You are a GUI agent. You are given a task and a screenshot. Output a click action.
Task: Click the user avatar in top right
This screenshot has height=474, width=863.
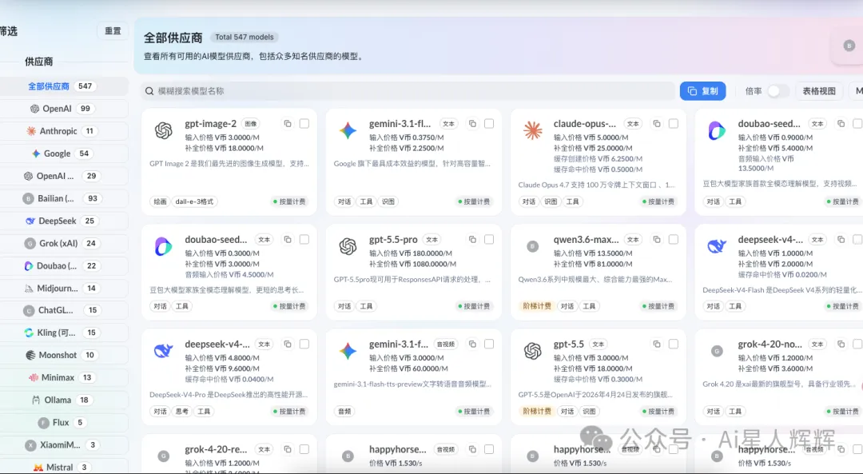(x=849, y=46)
